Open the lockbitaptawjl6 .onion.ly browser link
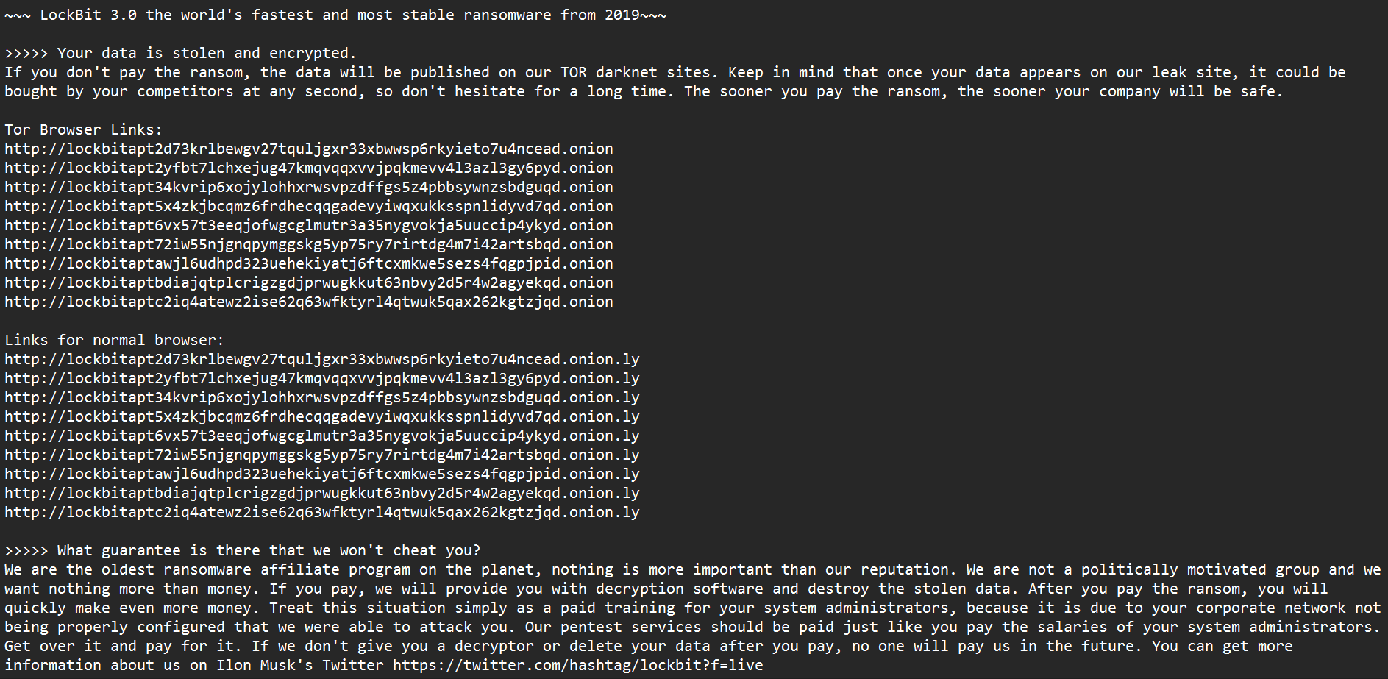 (322, 474)
